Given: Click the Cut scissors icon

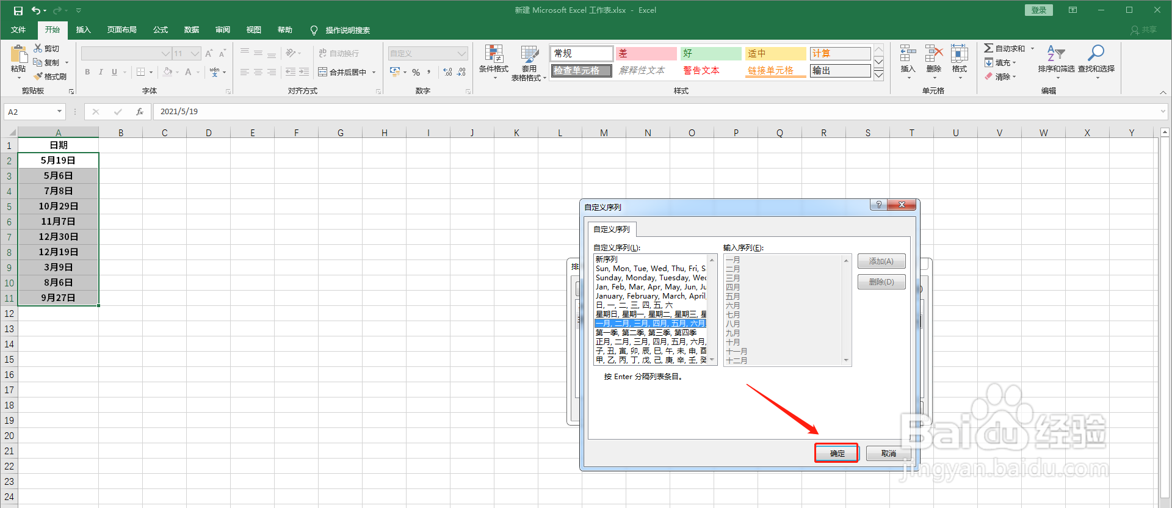Looking at the screenshot, I should coord(38,48).
